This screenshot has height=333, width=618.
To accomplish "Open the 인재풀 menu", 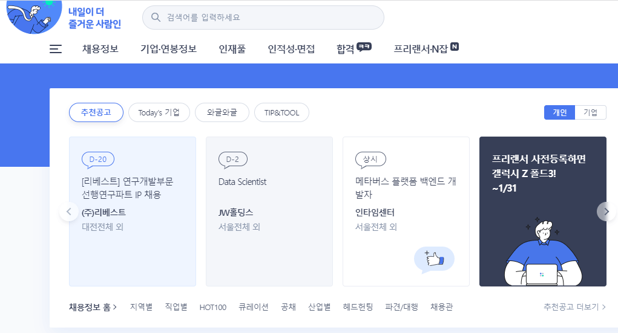I will pyautogui.click(x=232, y=49).
